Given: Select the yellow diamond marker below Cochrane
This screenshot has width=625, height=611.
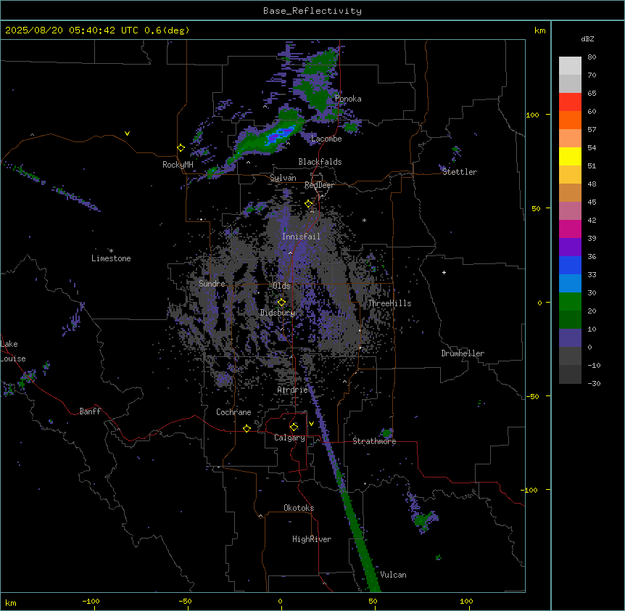Looking at the screenshot, I should point(247,428).
